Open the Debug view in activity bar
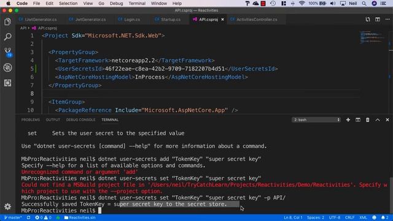The width and height of the screenshot is (393, 221). (7, 68)
